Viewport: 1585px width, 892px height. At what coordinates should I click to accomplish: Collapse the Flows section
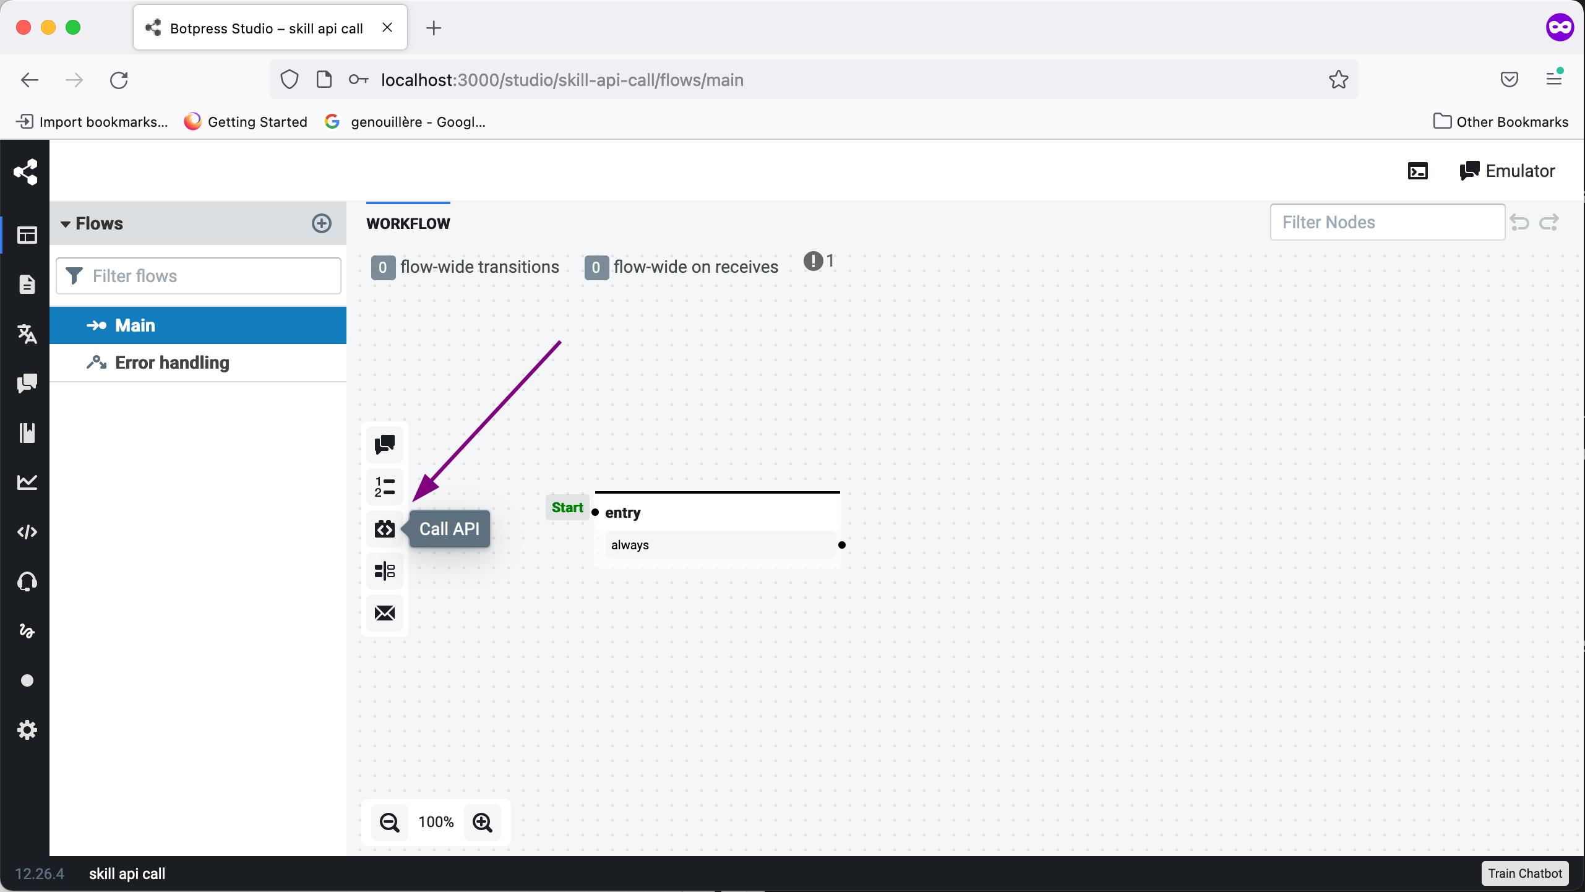67,224
